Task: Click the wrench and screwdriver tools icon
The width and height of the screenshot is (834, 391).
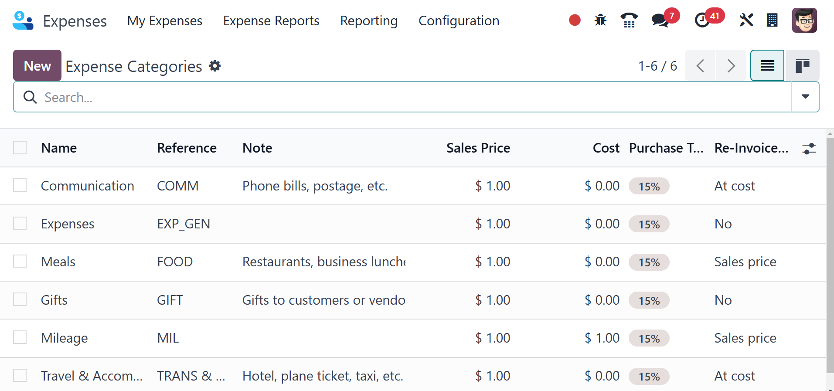Action: [746, 20]
